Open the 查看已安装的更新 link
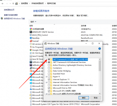This screenshot has height=106, width=117. pos(11,15)
